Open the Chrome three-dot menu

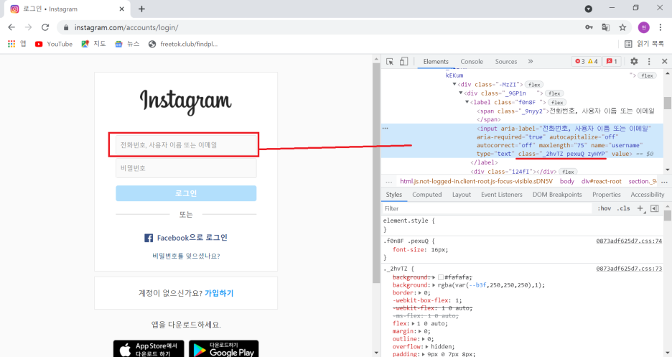pyautogui.click(x=661, y=27)
